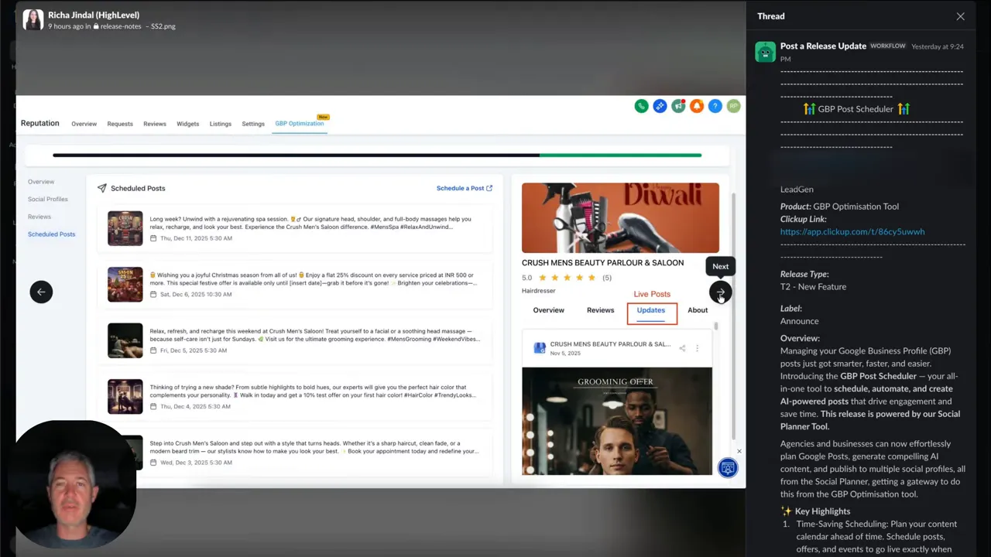Image resolution: width=991 pixels, height=557 pixels.
Task: Select the GBP Optimization tab
Action: click(x=300, y=124)
